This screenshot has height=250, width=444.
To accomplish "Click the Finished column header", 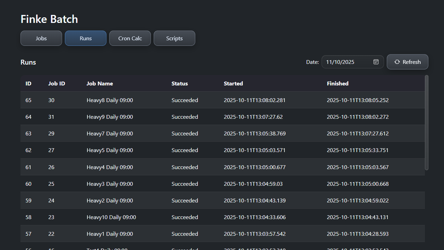I will coord(338,83).
